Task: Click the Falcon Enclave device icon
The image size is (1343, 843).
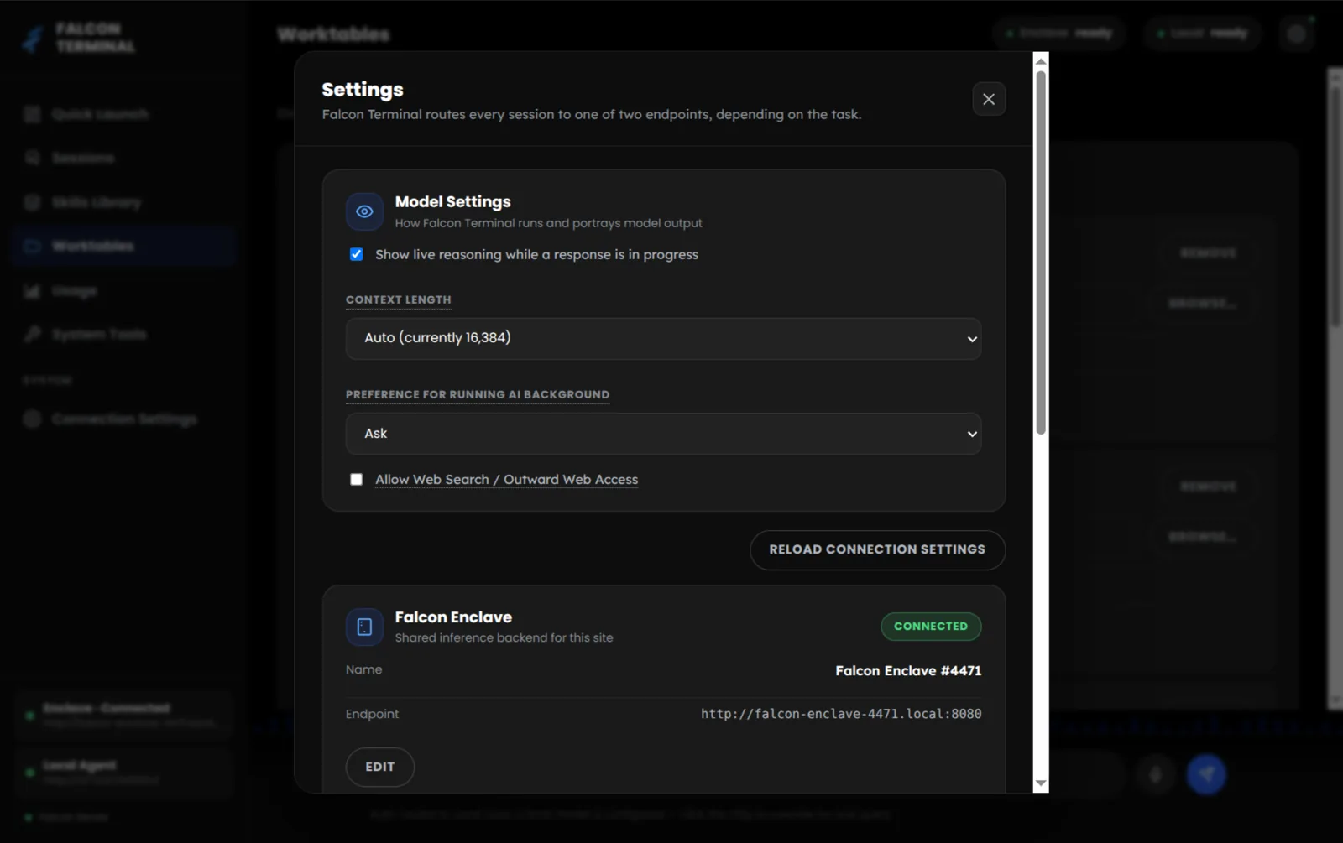Action: (364, 627)
